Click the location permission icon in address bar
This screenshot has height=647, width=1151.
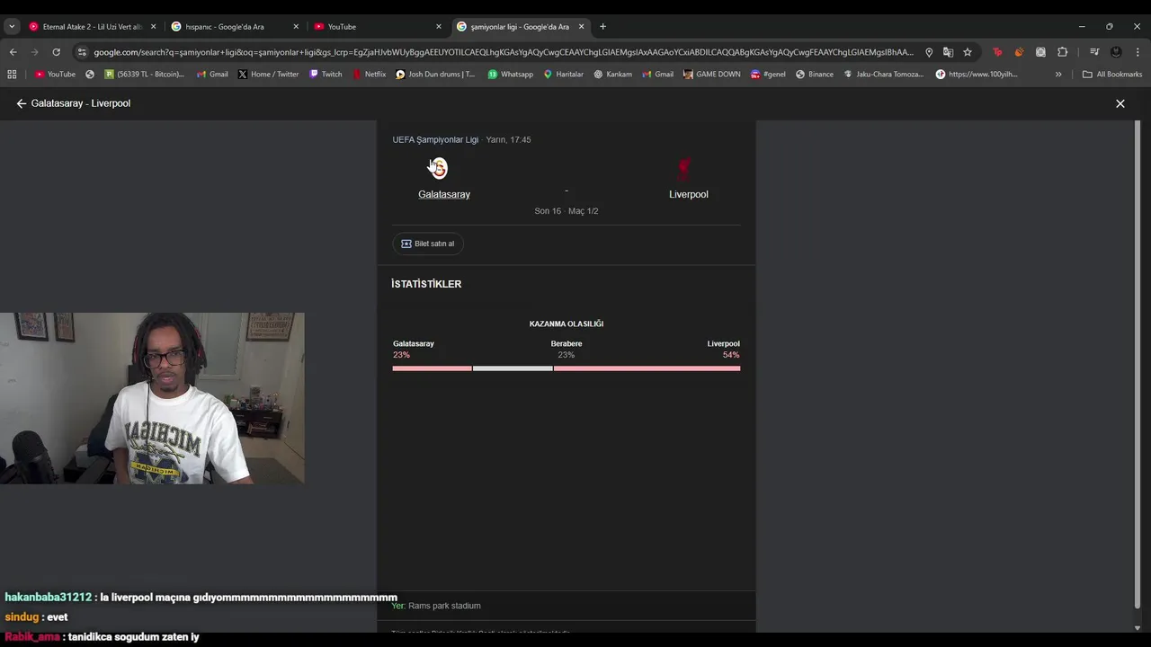coord(929,52)
